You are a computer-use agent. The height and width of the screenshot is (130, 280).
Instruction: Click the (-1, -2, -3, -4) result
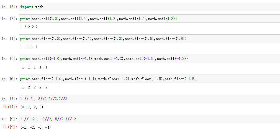tap(36, 127)
